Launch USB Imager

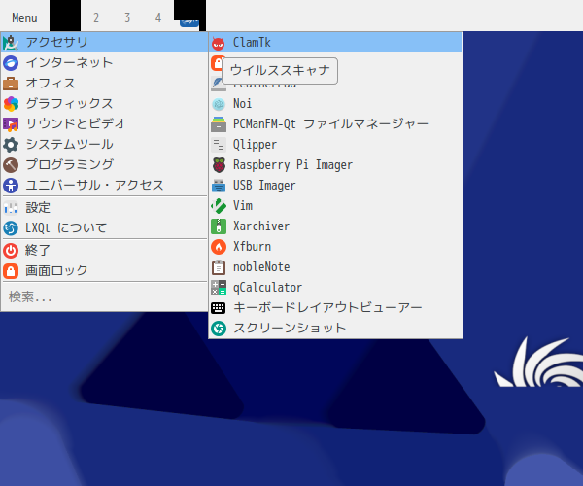[x=336, y=186]
